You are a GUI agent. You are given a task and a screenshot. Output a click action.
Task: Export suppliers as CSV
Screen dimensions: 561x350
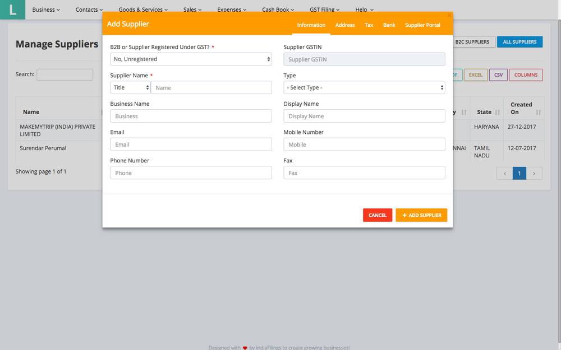click(x=498, y=74)
